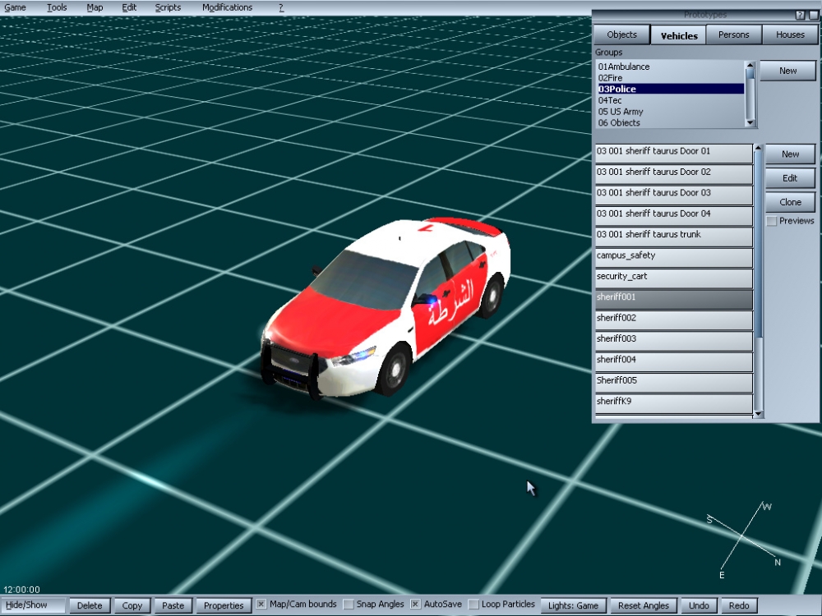The width and height of the screenshot is (822, 616).
Task: Click the Redo button
Action: pyautogui.click(x=739, y=605)
